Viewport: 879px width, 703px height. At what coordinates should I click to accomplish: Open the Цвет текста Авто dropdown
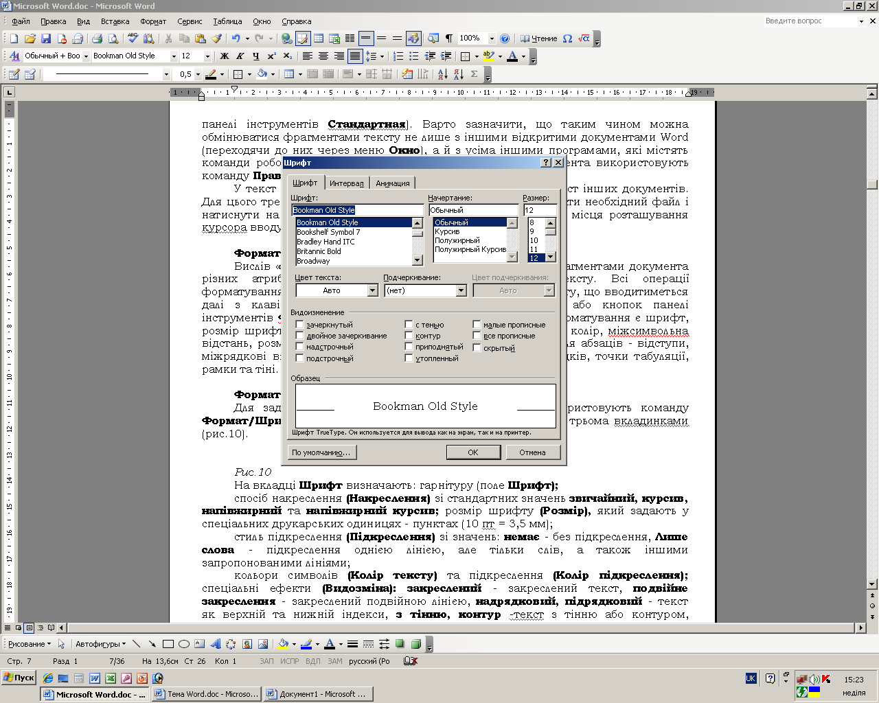372,291
